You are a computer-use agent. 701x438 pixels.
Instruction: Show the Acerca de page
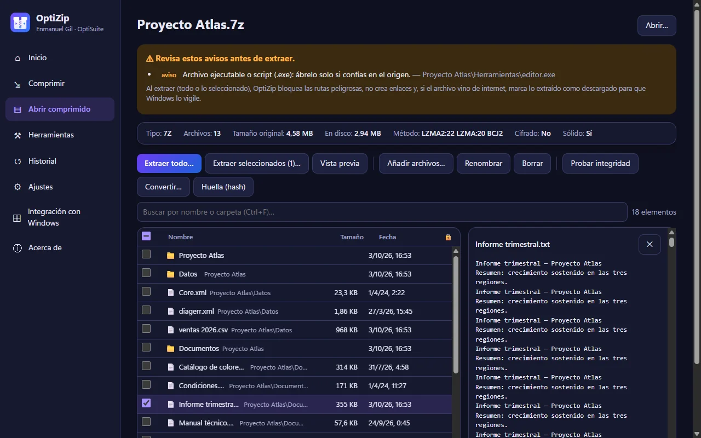(60, 248)
